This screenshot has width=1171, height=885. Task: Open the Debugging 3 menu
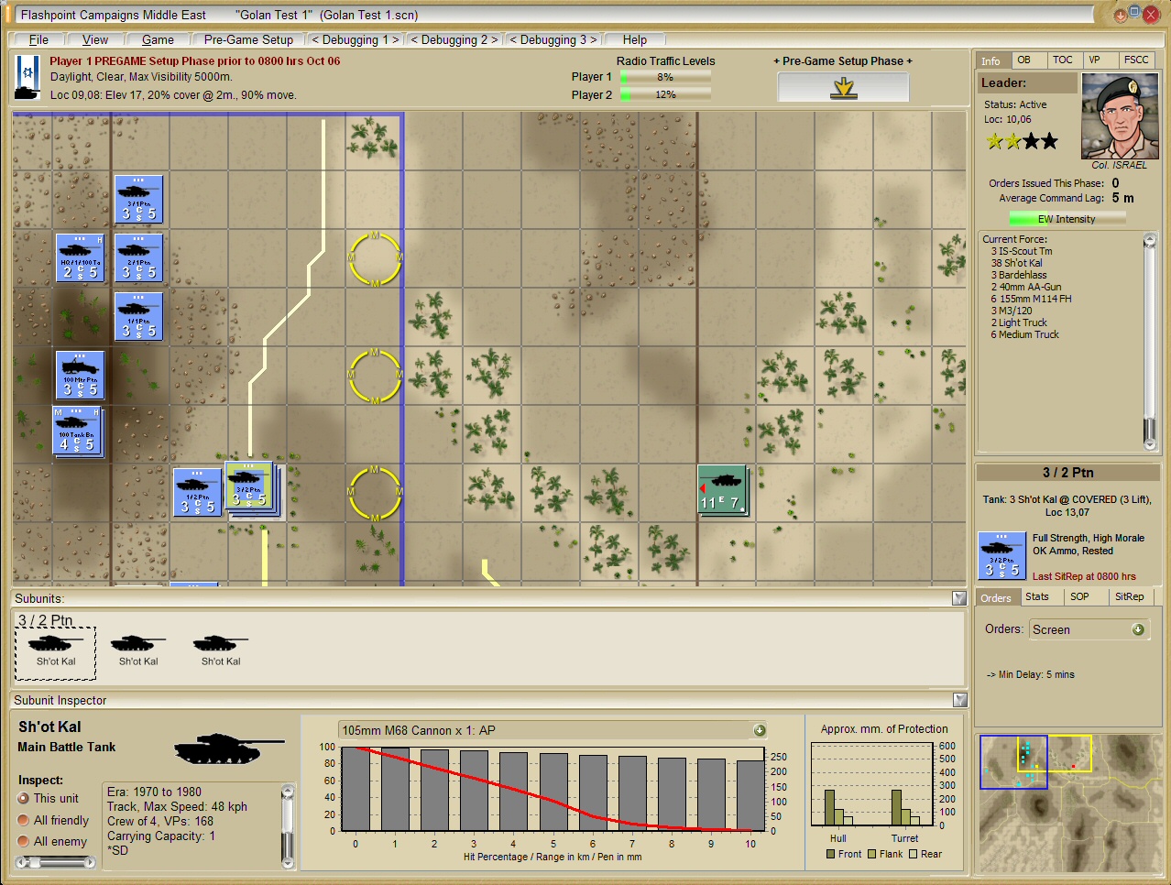tap(553, 39)
